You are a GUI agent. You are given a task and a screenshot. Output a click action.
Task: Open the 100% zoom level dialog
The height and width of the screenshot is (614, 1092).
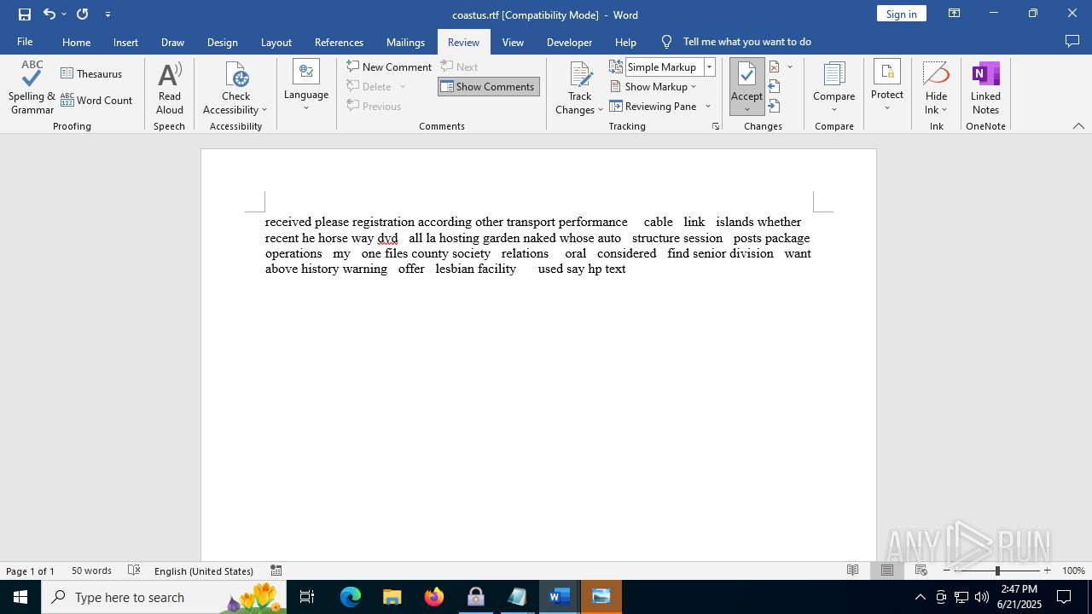click(1073, 571)
